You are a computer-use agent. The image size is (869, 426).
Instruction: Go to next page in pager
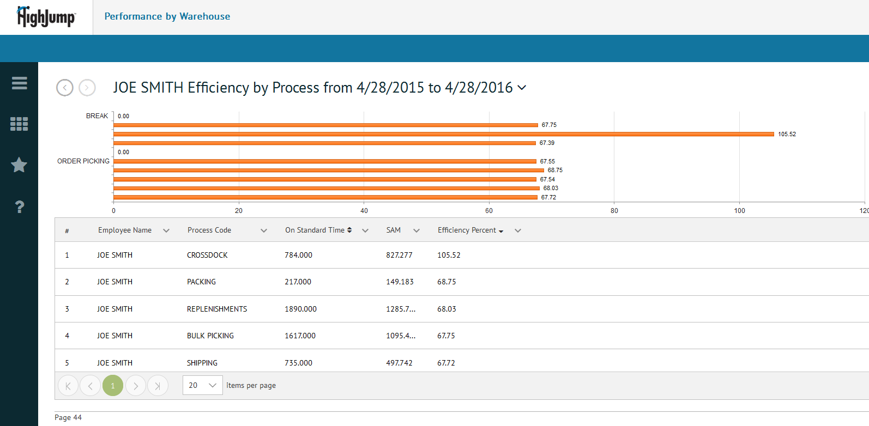point(136,386)
